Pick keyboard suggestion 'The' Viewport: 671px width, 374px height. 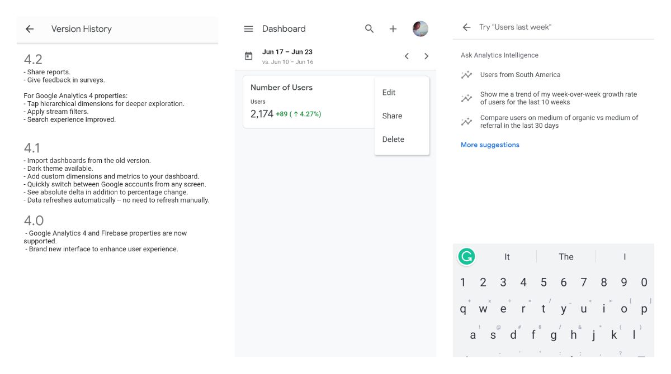point(566,257)
